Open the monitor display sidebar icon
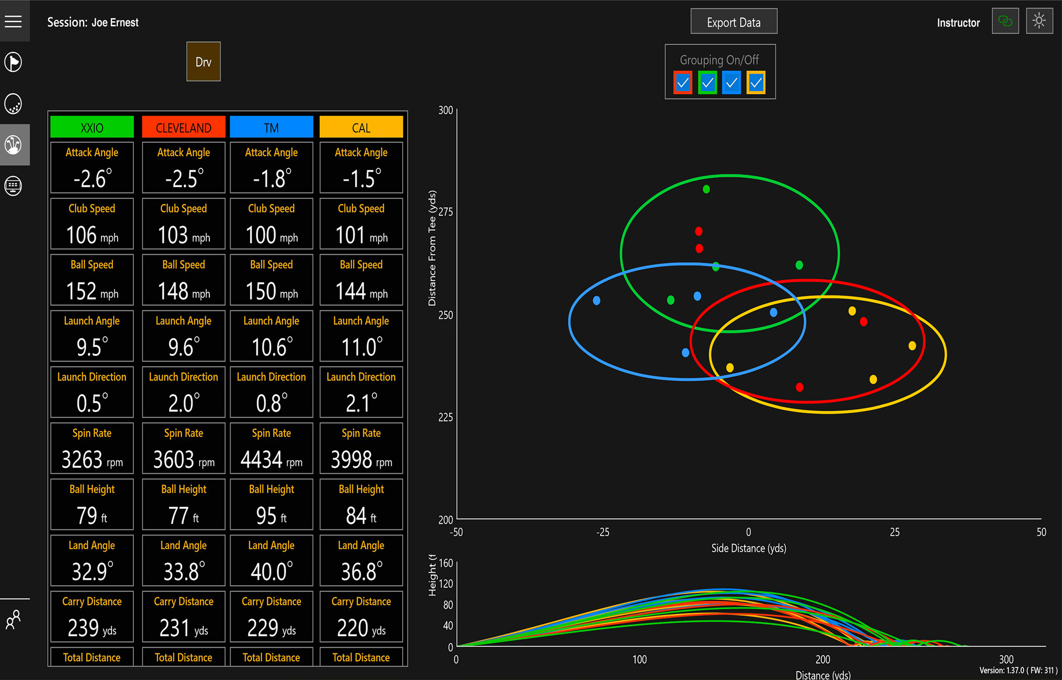Screen dimensions: 1062x680 (x=13, y=186)
